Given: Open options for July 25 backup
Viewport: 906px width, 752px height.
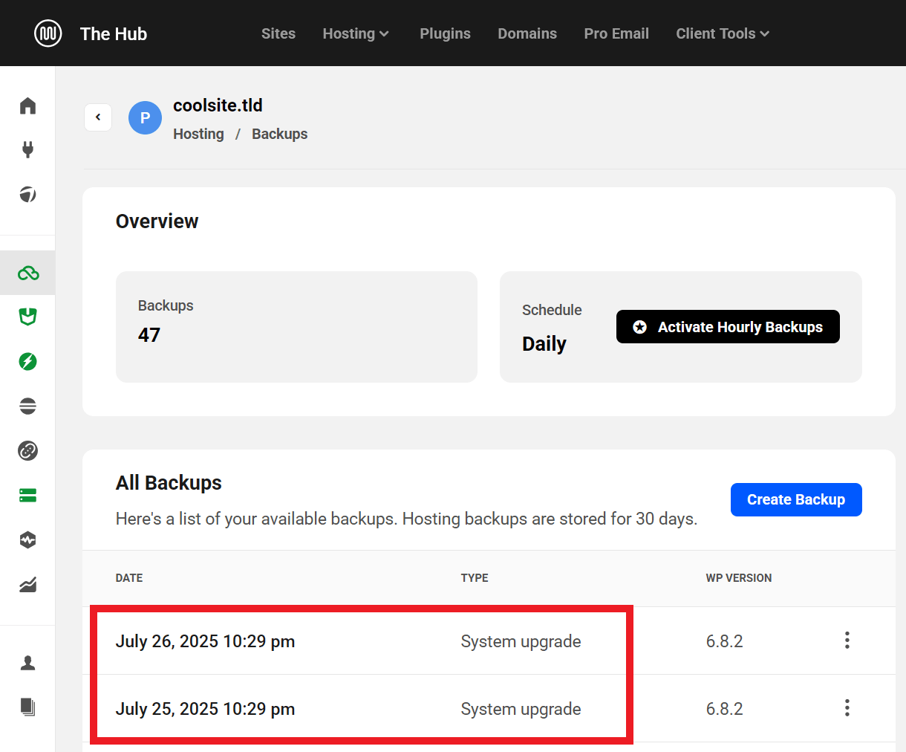Looking at the screenshot, I should pyautogui.click(x=847, y=708).
